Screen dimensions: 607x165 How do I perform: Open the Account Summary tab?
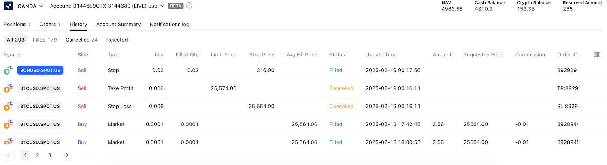tap(118, 24)
